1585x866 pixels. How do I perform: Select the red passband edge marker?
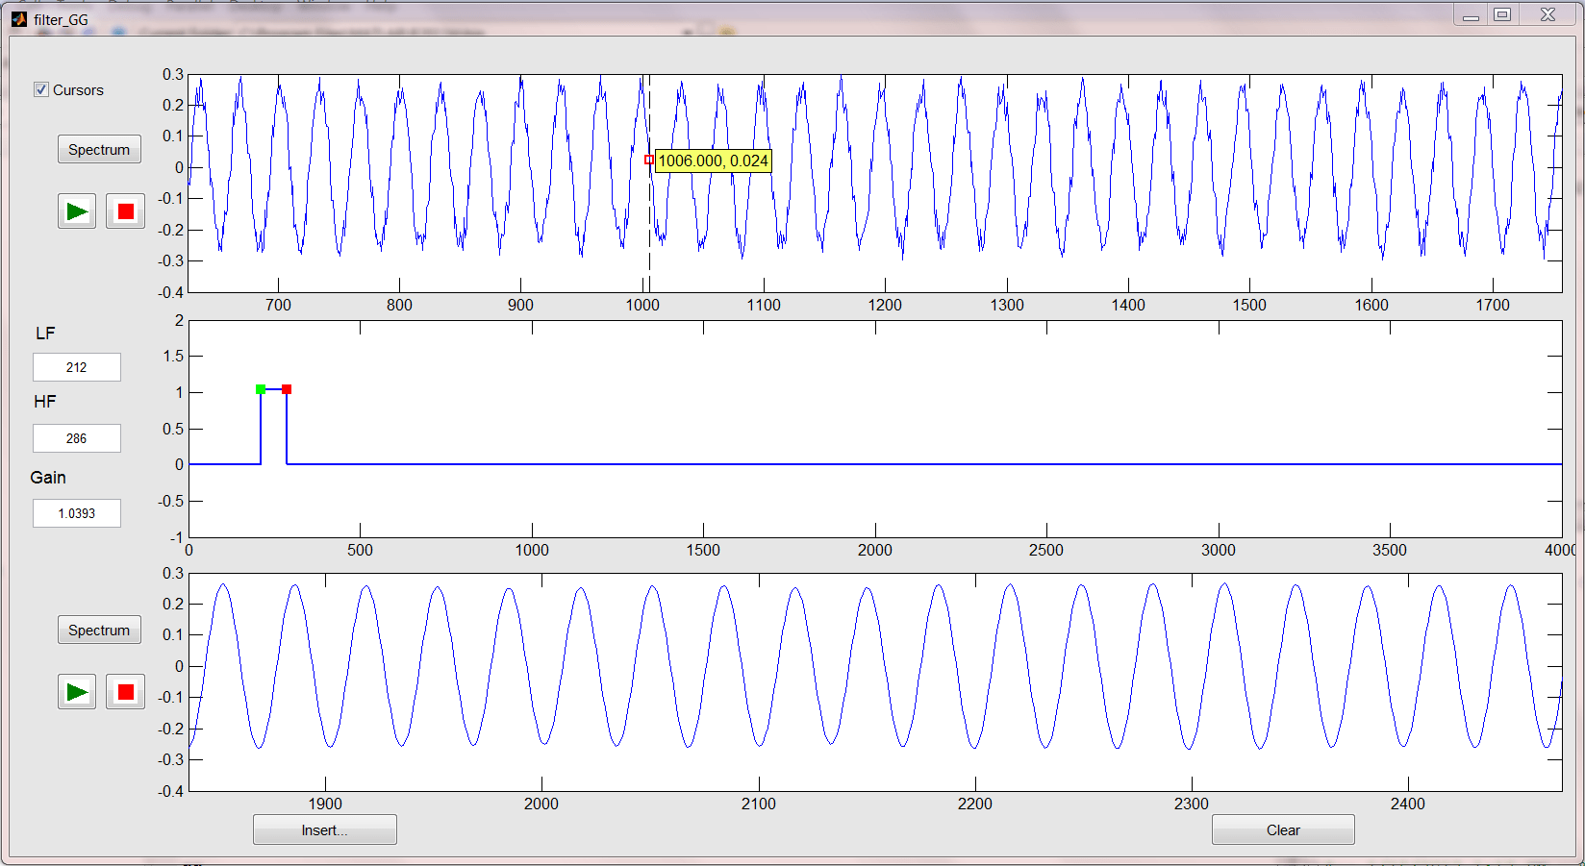pos(286,389)
